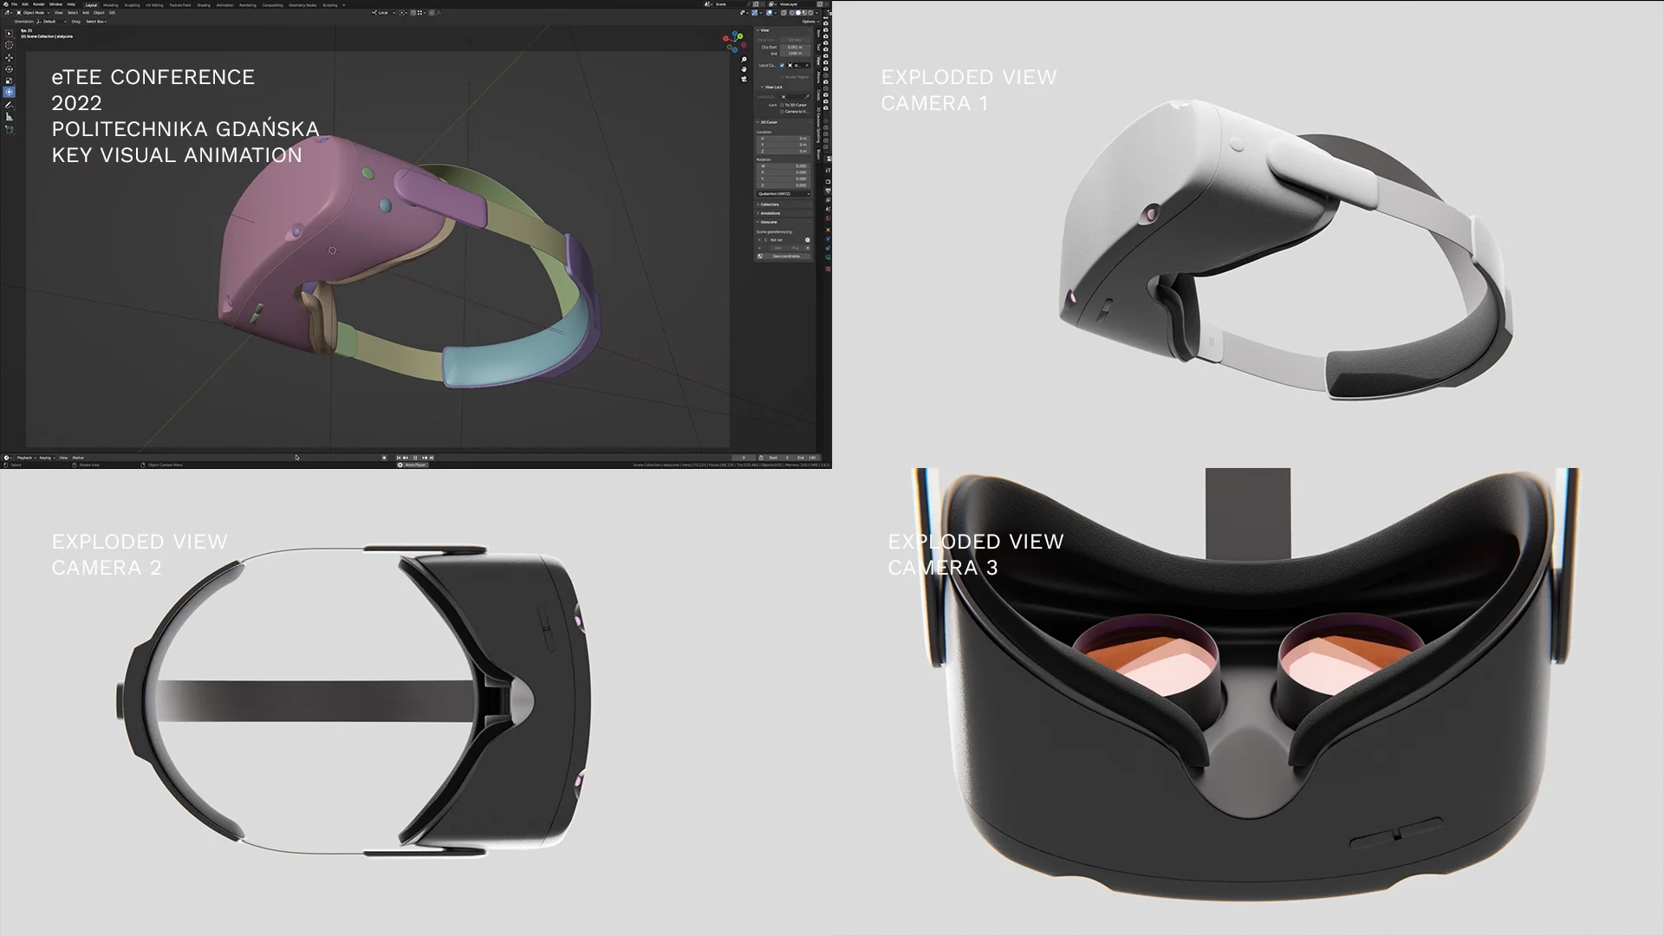1664x936 pixels.
Task: Open the Item tab in sidebar
Action: point(818,34)
